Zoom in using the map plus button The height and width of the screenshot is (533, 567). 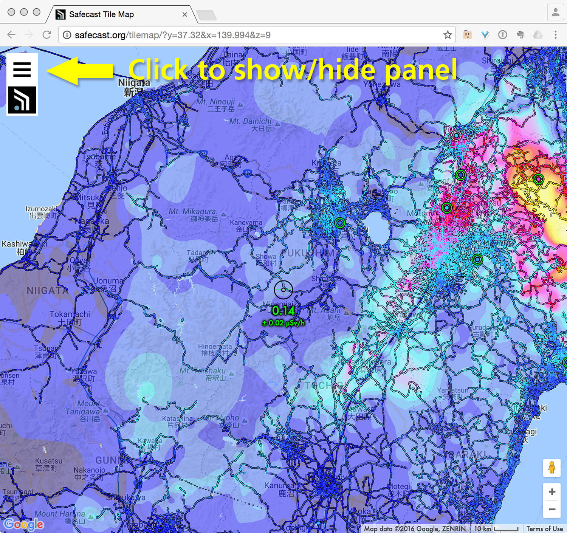pos(552,492)
